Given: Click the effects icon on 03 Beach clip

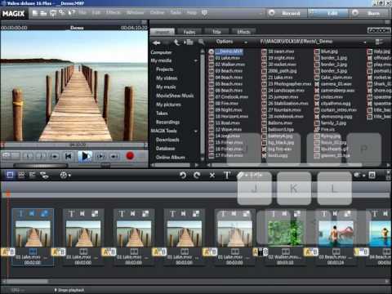Looking at the screenshot, I should [347, 214].
